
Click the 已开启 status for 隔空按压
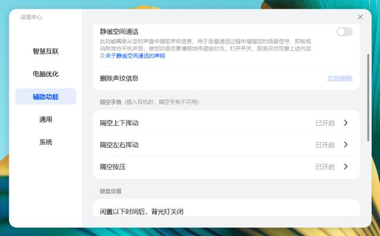[325, 167]
